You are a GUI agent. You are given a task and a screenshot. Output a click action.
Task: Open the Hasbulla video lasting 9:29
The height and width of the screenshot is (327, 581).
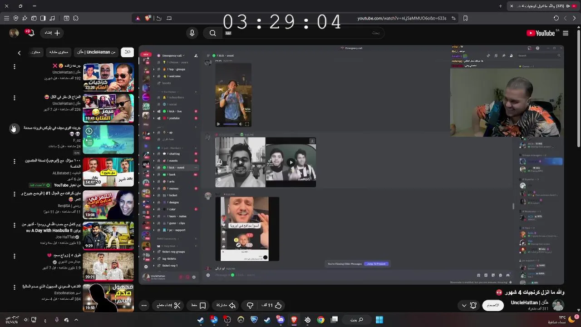coord(108,235)
